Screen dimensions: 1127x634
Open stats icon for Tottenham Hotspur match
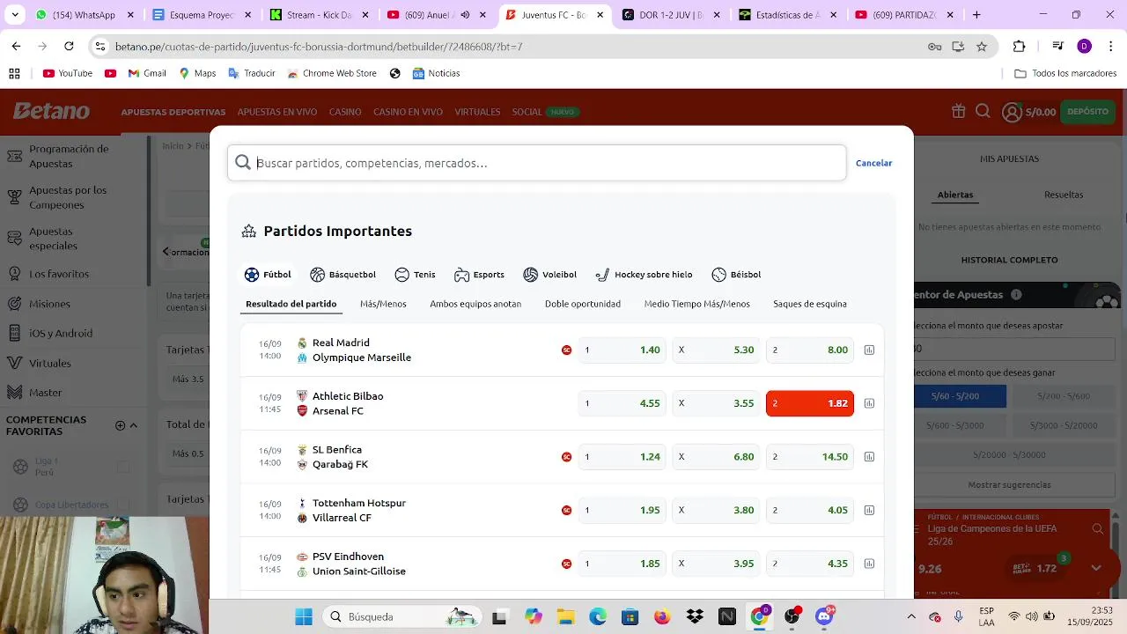(869, 511)
